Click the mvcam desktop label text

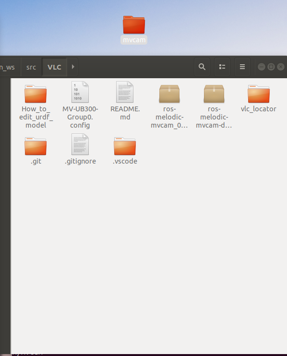pyautogui.click(x=134, y=40)
